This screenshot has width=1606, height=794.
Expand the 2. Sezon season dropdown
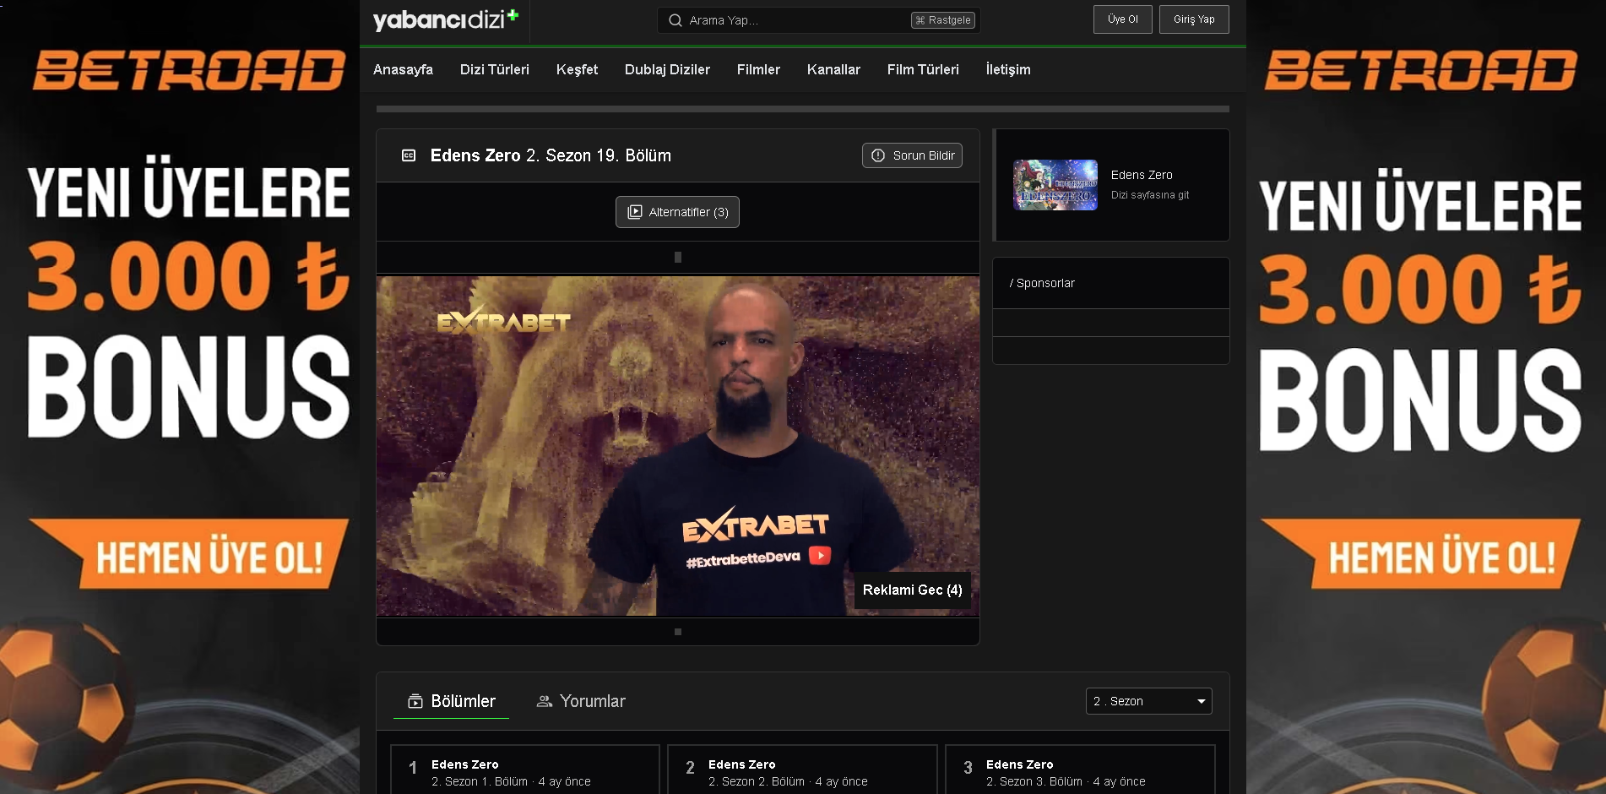1148,701
